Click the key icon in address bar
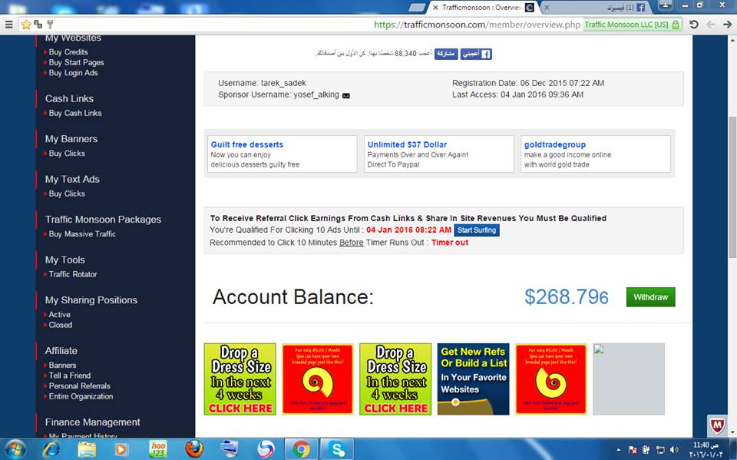Image resolution: width=737 pixels, height=460 pixels. coord(50,25)
